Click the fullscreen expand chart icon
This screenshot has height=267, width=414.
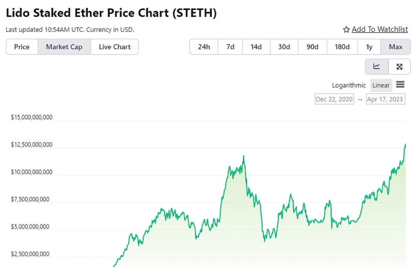point(399,67)
